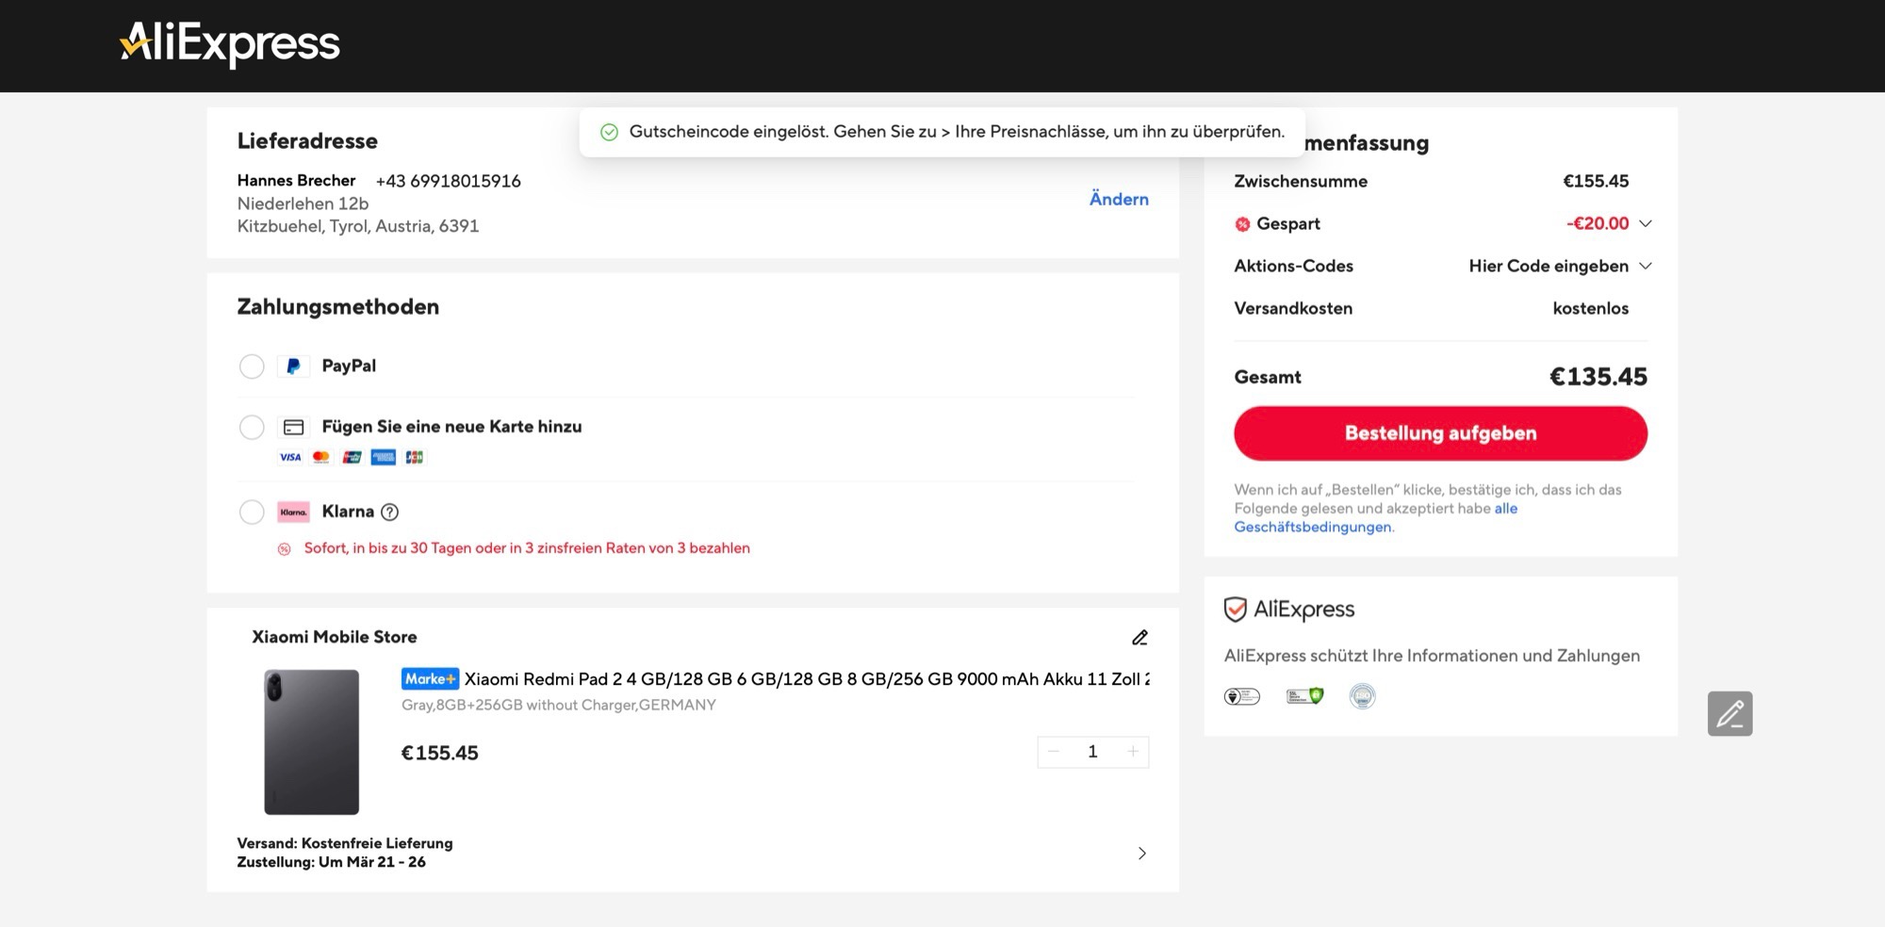The height and width of the screenshot is (927, 1885).
Task: Click the Visa card logo
Action: point(290,458)
